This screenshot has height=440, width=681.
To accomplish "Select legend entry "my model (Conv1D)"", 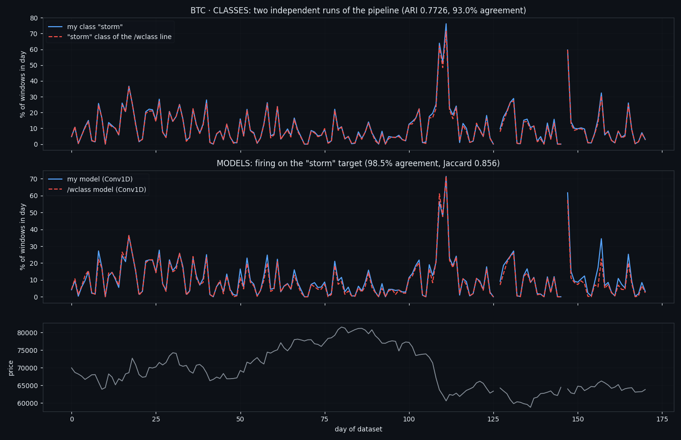I will pyautogui.click(x=100, y=180).
